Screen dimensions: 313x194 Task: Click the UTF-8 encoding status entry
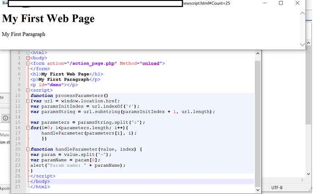point(277,188)
